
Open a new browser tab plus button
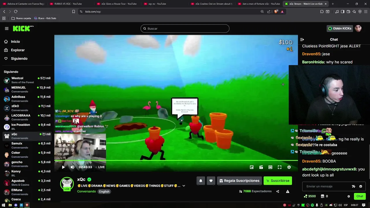[333, 4]
